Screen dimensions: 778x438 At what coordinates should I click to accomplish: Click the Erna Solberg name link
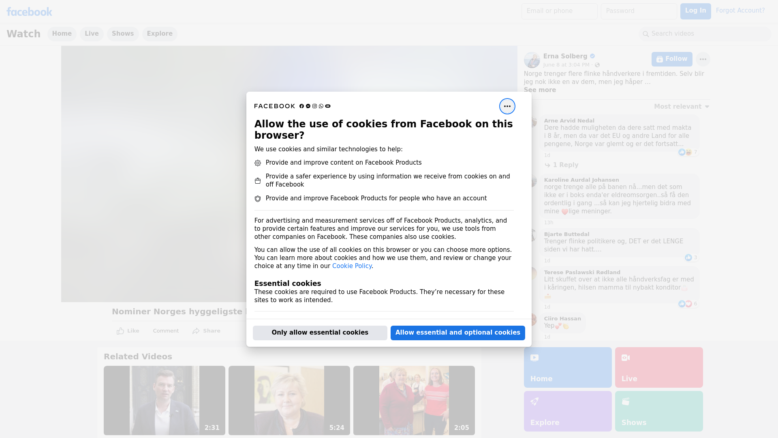click(x=565, y=56)
